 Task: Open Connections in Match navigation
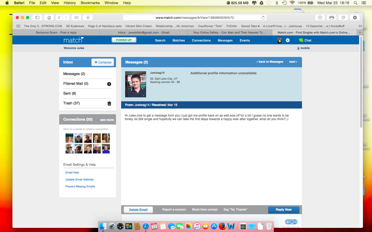click(201, 40)
